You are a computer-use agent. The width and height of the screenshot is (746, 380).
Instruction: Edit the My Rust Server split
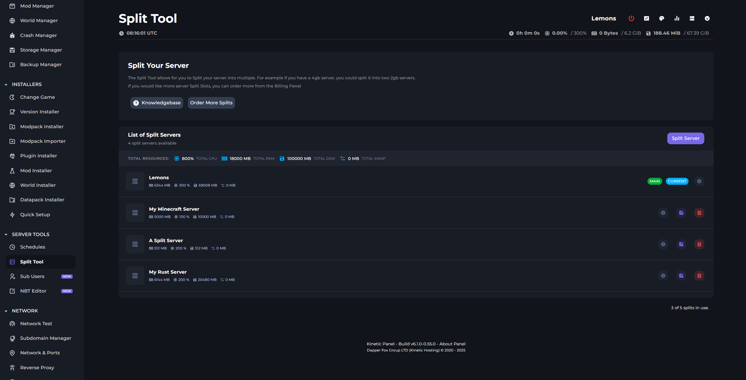click(x=681, y=276)
